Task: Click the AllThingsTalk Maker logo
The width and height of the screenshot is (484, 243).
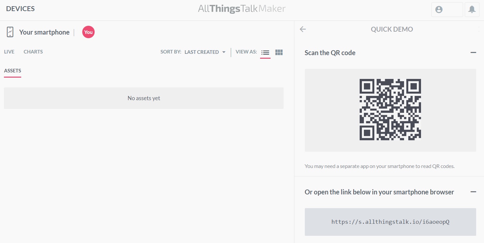Action: click(242, 9)
